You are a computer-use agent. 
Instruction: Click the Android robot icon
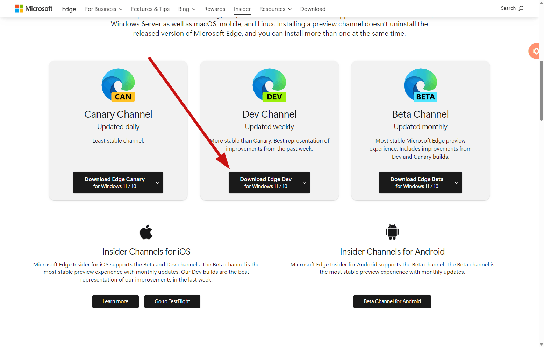392,232
